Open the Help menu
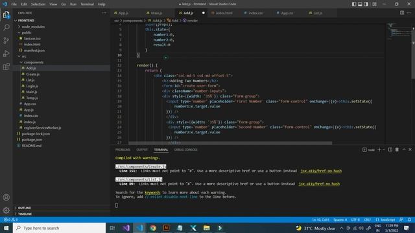Screen dimensions: 415x233 [x=101, y=5]
